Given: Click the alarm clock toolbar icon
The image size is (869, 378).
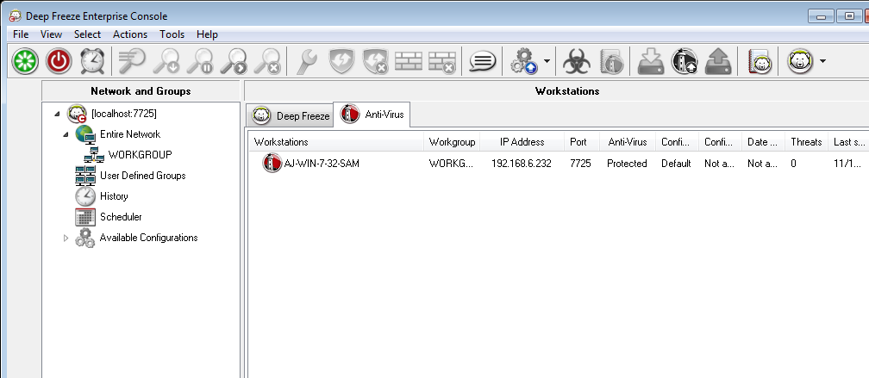Looking at the screenshot, I should pos(92,61).
